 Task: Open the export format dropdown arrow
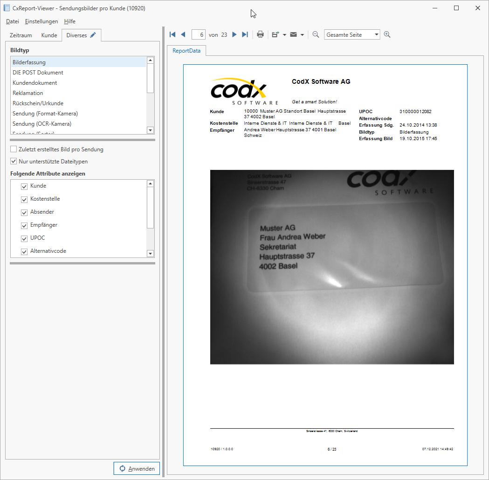284,35
